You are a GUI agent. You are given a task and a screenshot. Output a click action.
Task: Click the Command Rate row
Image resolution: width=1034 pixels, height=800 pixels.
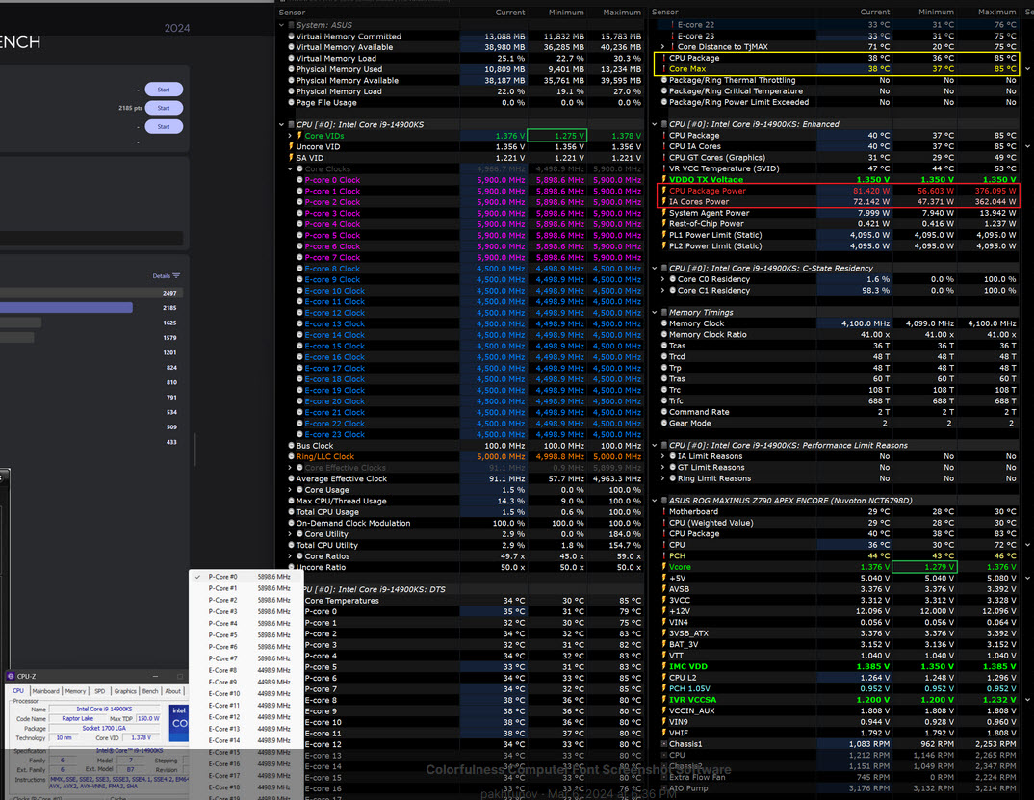pos(839,412)
